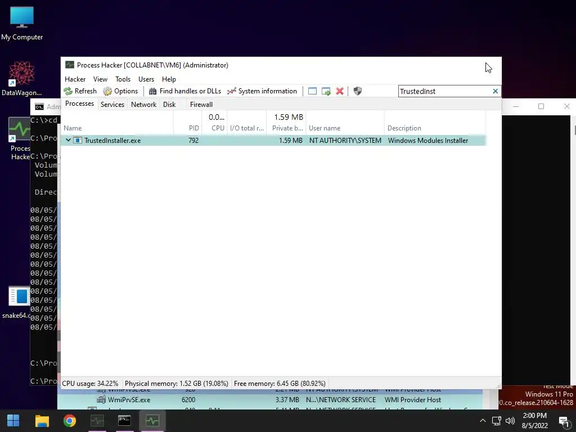The height and width of the screenshot is (432, 576).
Task: Click the Command Prompt window title icon
Action: [39, 107]
